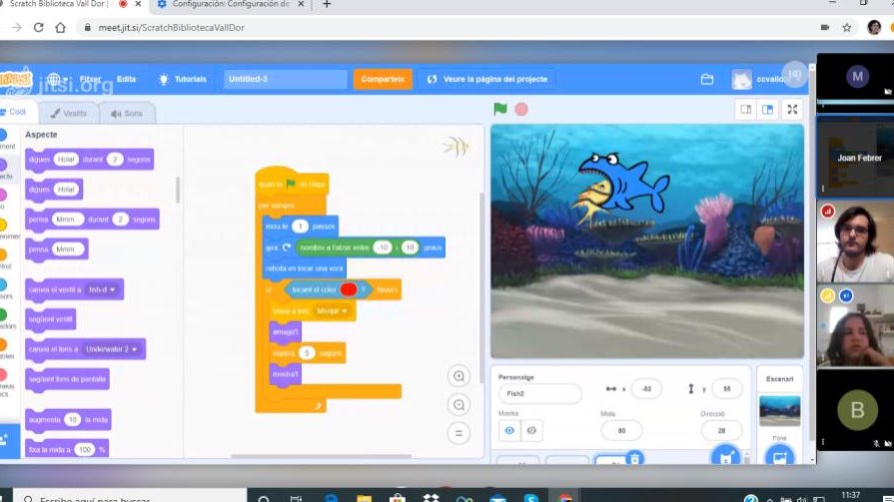The width and height of the screenshot is (894, 502).
Task: Open My Stuff folder icon
Action: [707, 80]
